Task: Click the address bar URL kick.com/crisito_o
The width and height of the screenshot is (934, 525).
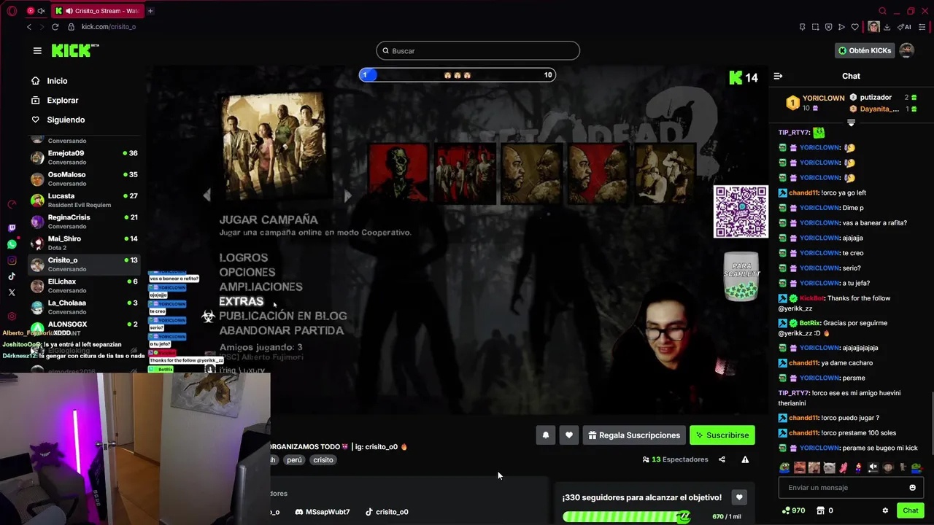Action: click(x=109, y=27)
